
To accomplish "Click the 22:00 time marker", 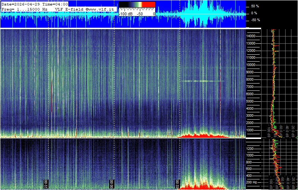I will click(x=46, y=183).
